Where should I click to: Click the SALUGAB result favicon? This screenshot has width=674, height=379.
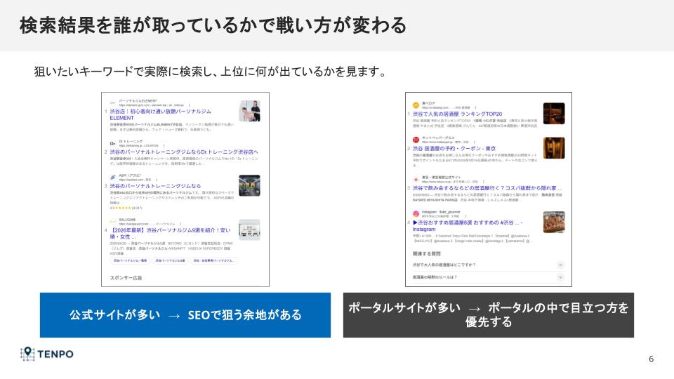(x=112, y=222)
